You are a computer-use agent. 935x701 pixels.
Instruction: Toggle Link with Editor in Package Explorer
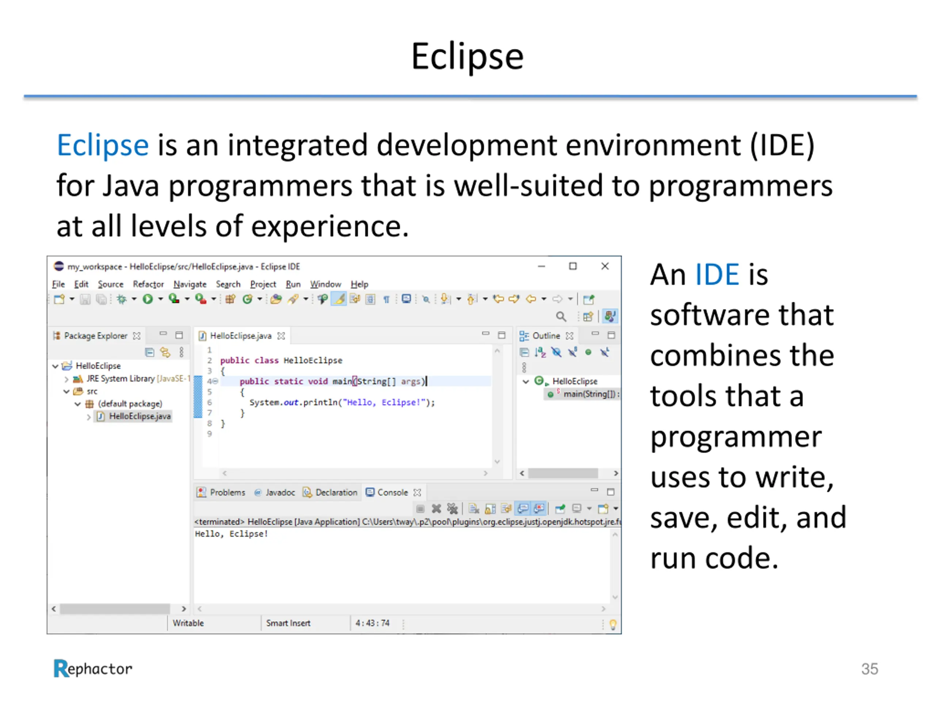point(165,352)
